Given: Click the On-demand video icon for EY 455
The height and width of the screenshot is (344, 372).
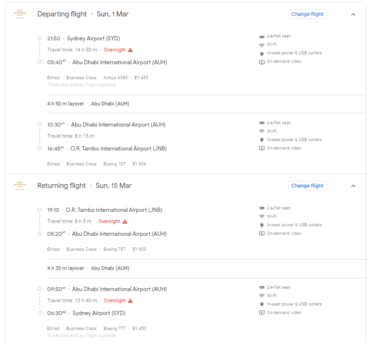Looking at the screenshot, I should 262,62.
